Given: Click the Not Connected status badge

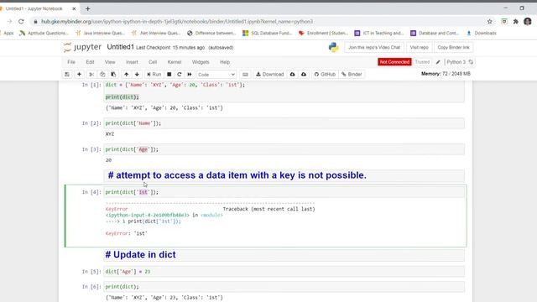Looking at the screenshot, I should [x=394, y=62].
